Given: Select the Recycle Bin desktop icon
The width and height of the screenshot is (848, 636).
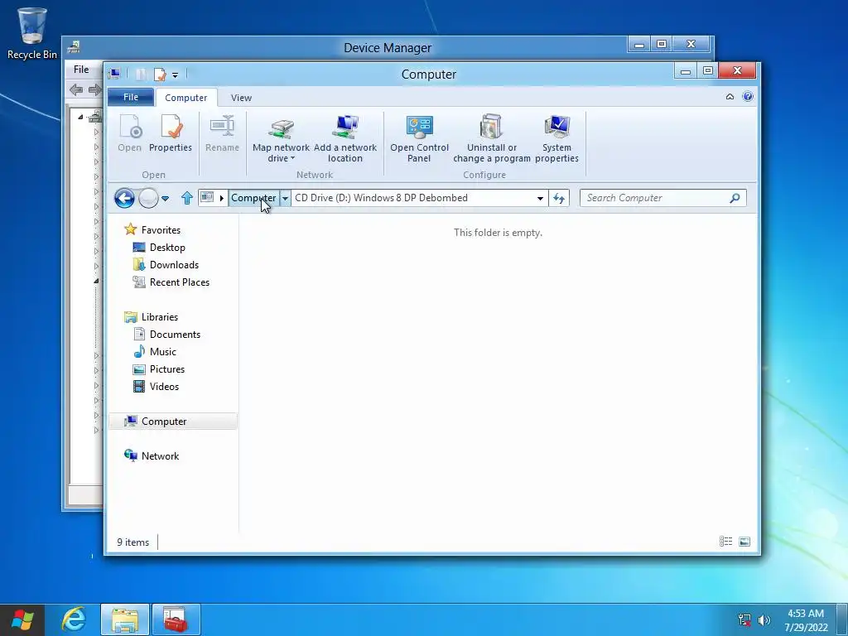Looking at the screenshot, I should [x=32, y=33].
